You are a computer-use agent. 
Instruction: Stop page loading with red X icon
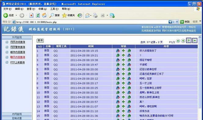[31, 15]
